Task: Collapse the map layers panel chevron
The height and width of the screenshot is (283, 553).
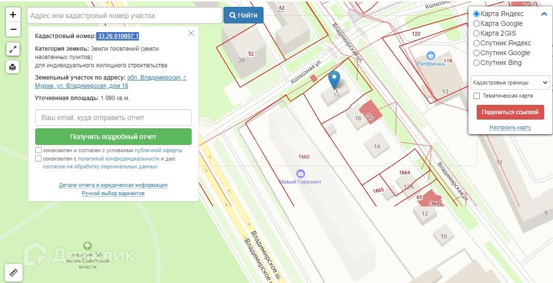Action: (544, 14)
